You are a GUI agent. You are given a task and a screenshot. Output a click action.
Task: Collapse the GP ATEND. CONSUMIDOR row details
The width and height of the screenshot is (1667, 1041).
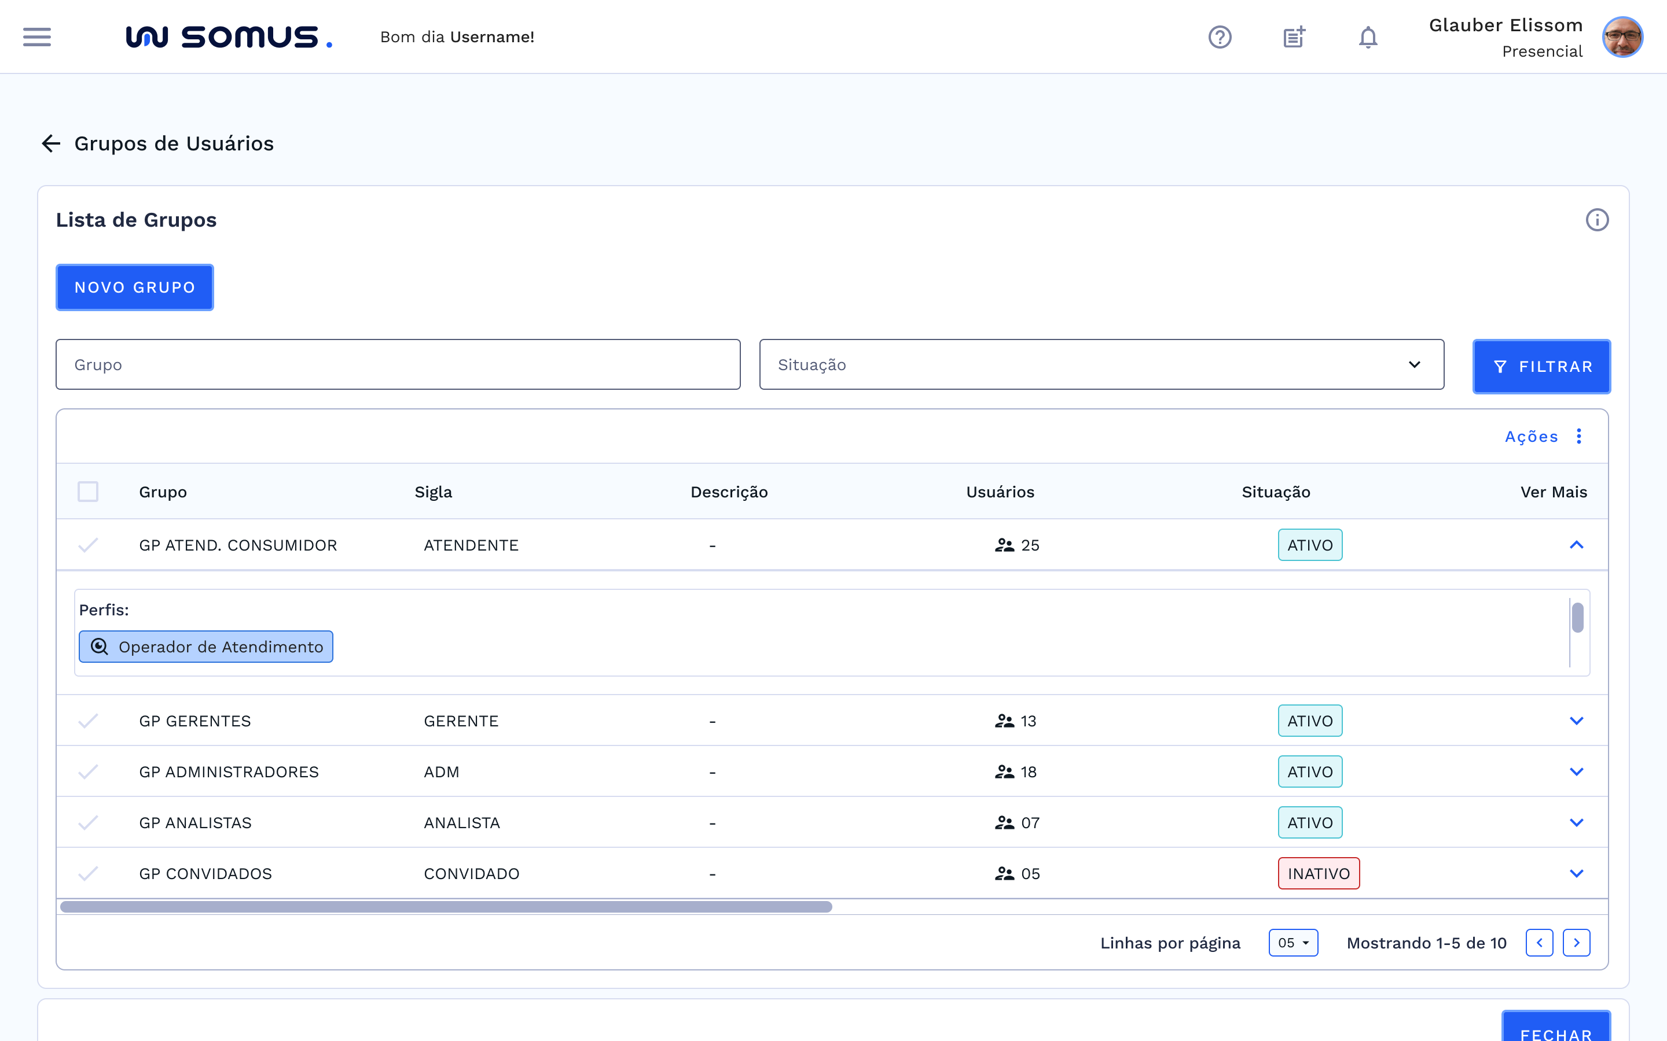[1576, 545]
